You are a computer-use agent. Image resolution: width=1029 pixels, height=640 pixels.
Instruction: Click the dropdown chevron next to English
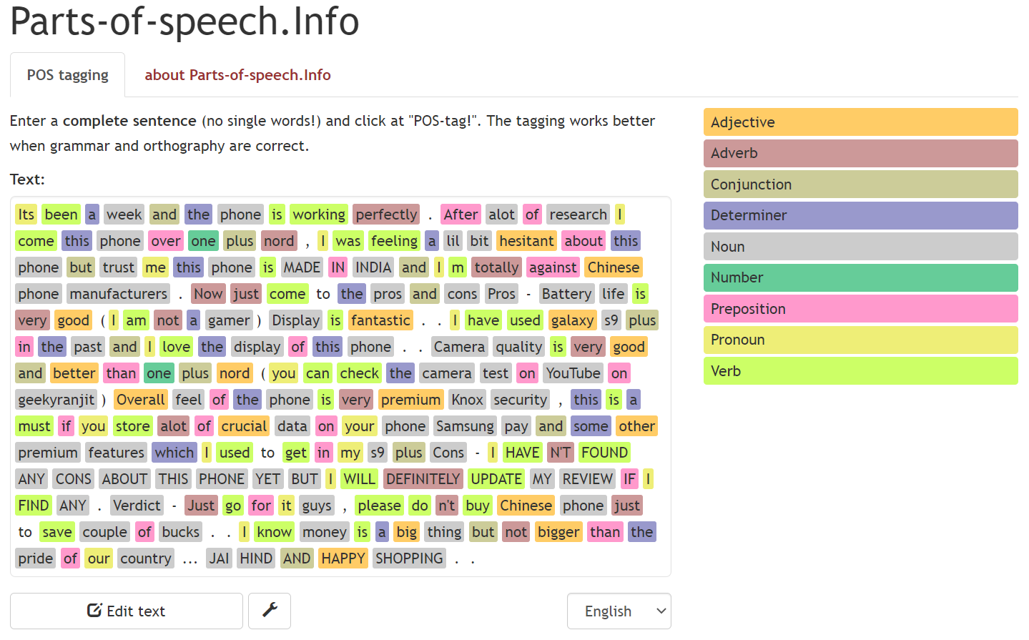point(661,611)
